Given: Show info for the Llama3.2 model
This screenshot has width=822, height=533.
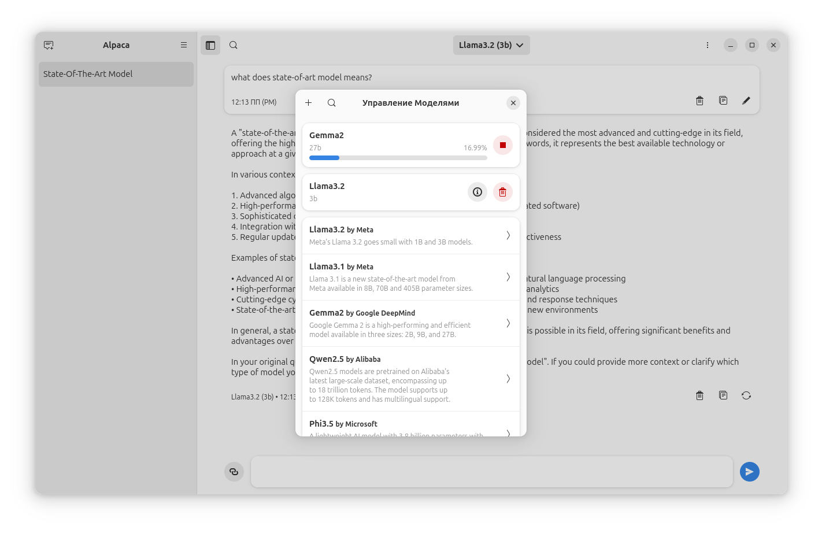Looking at the screenshot, I should pos(477,192).
